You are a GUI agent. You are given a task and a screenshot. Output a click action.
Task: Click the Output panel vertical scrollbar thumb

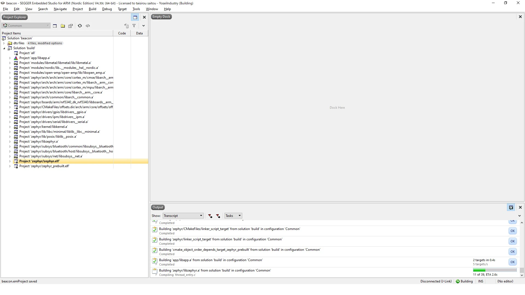[522, 270]
